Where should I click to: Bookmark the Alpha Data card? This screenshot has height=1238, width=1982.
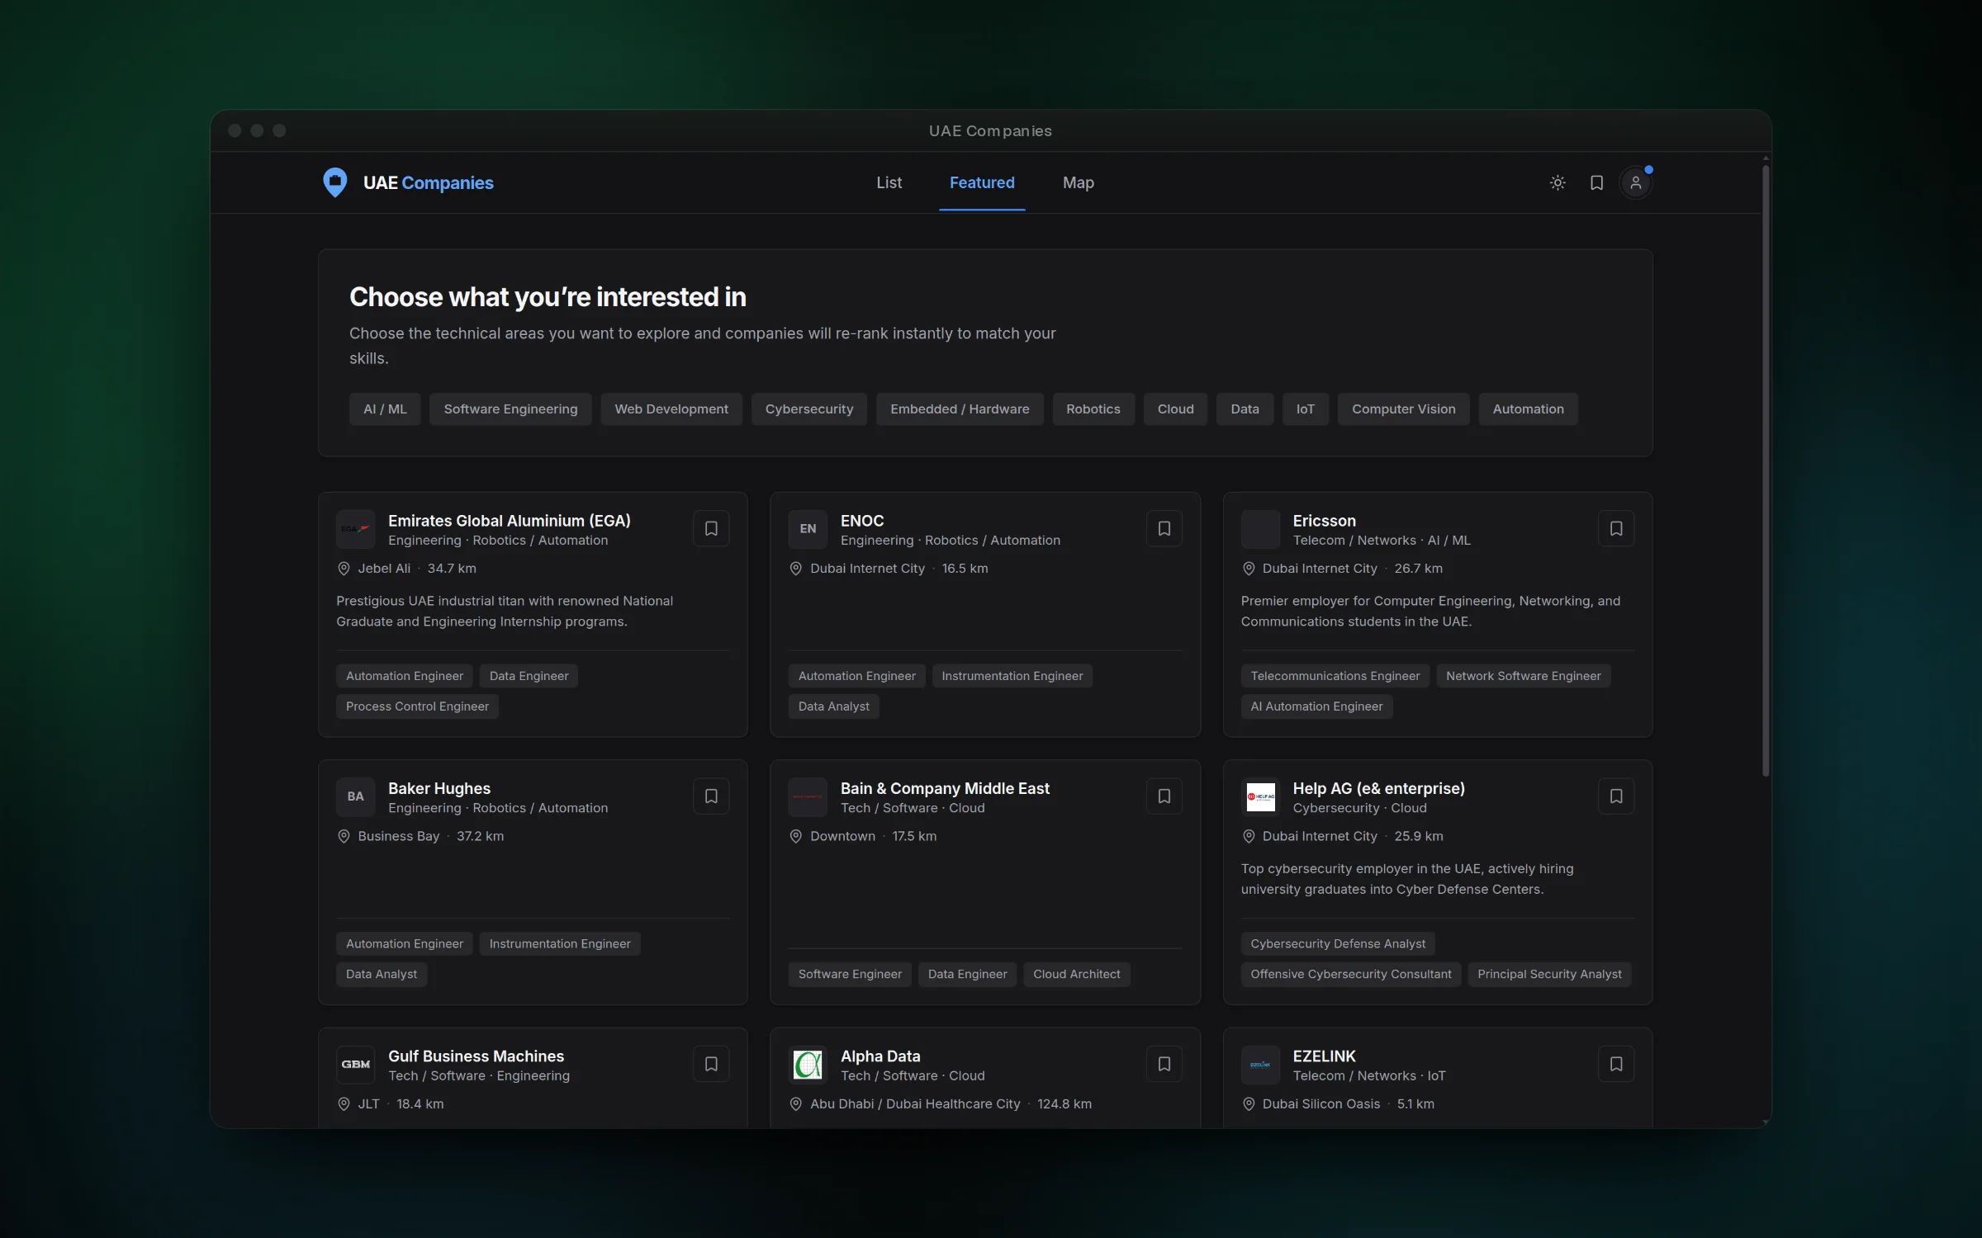1164,1064
